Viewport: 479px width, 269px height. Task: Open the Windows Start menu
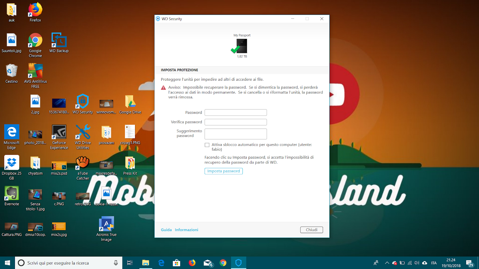coord(7,263)
